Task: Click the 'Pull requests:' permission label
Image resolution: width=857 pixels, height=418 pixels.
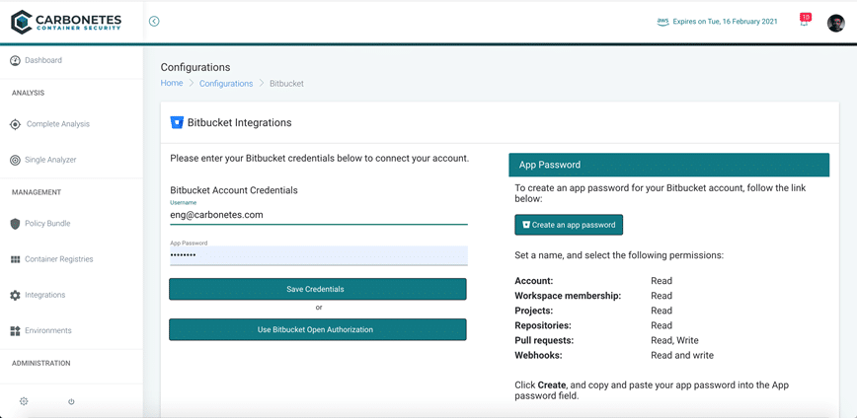Action: pos(544,340)
